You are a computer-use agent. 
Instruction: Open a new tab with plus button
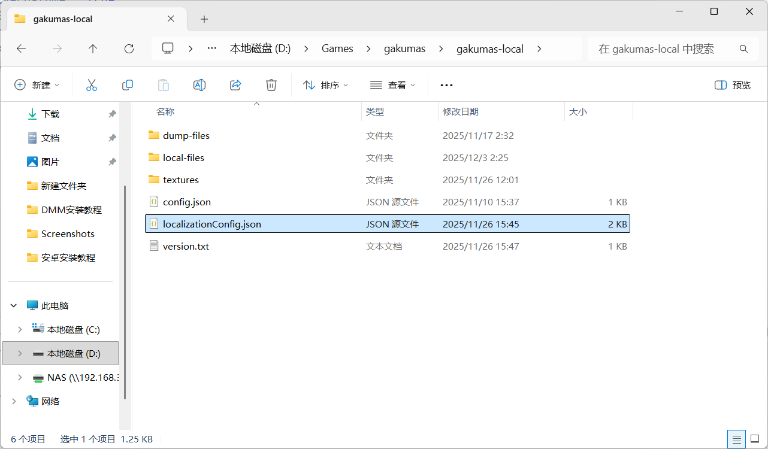pos(204,19)
